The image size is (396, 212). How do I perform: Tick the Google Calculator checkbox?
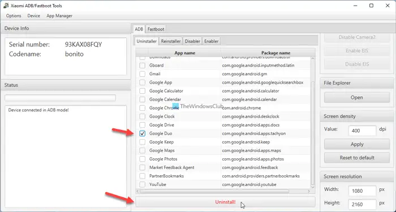143,91
